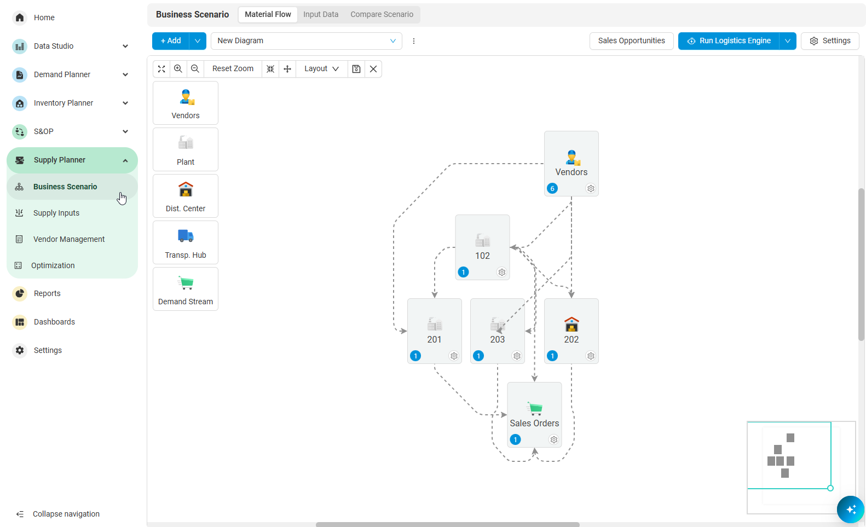The height and width of the screenshot is (527, 866).
Task: Open Business Scenario in sidebar
Action: (72, 187)
